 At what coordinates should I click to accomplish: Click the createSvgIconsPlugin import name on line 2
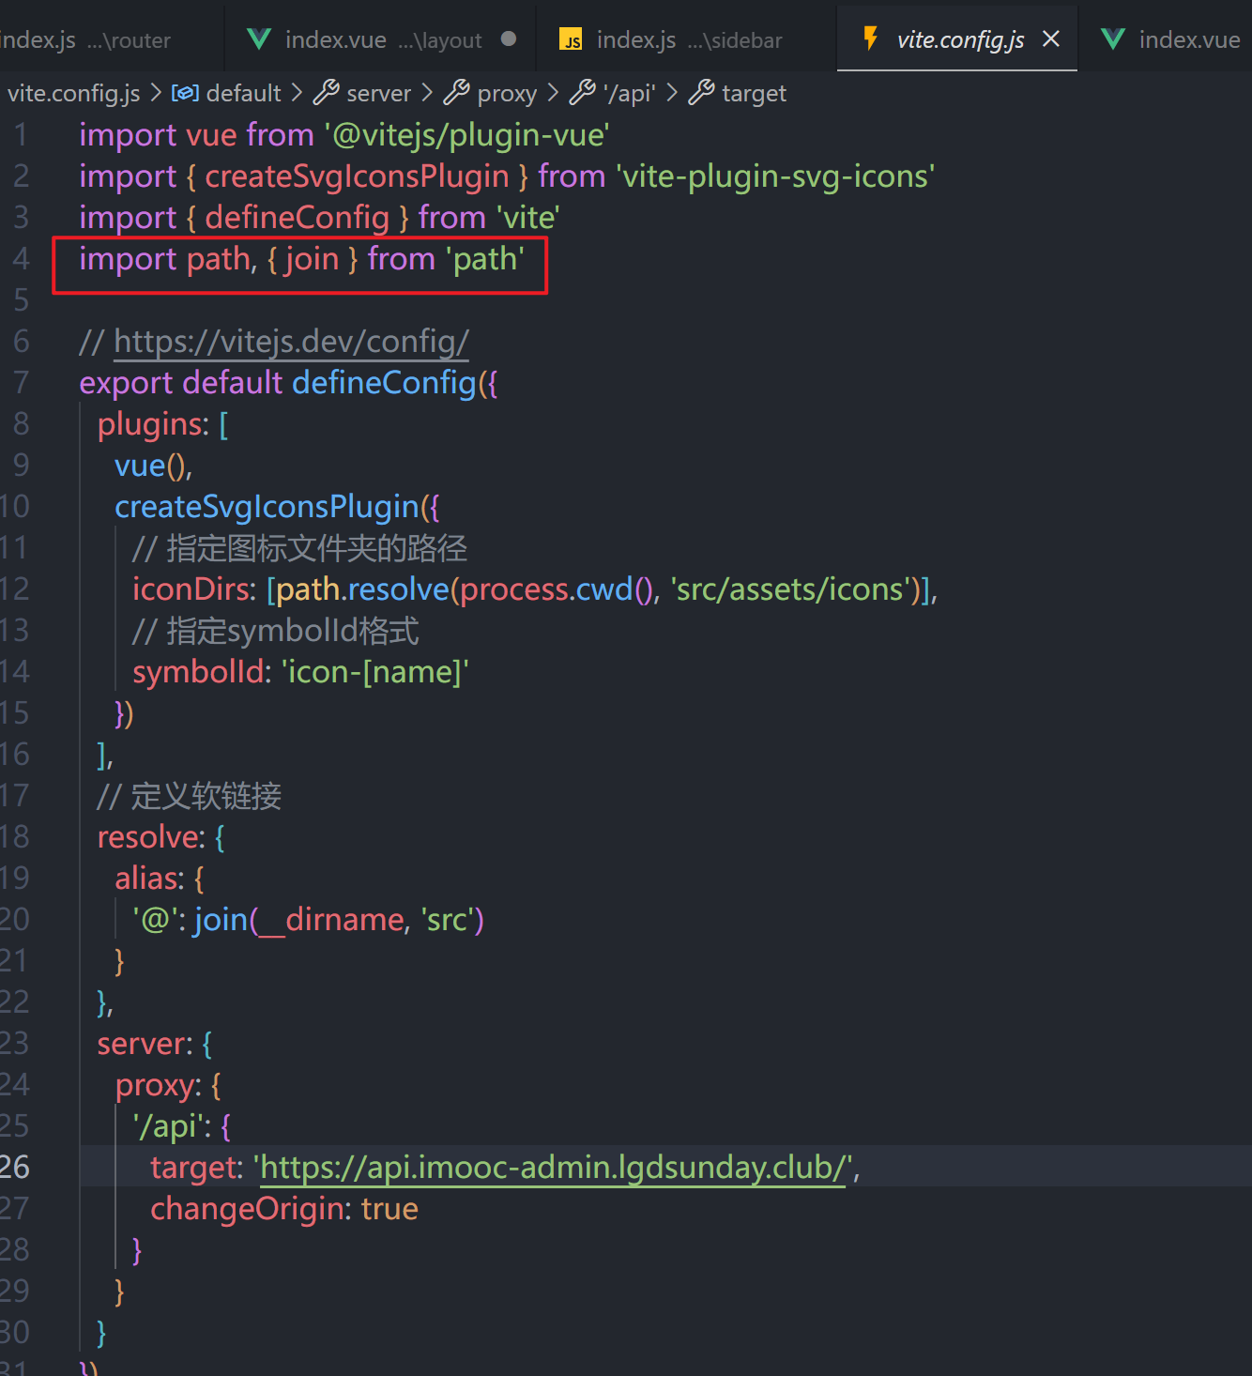(x=357, y=176)
